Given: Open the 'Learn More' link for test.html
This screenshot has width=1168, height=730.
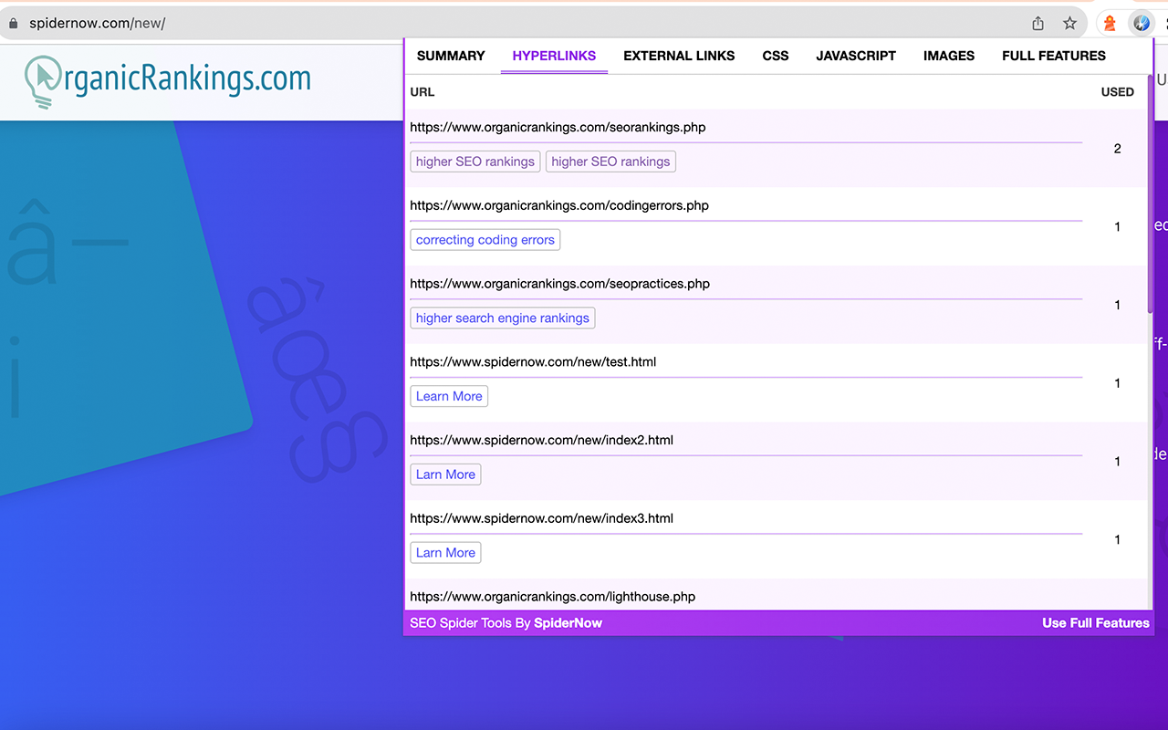Looking at the screenshot, I should pyautogui.click(x=449, y=396).
